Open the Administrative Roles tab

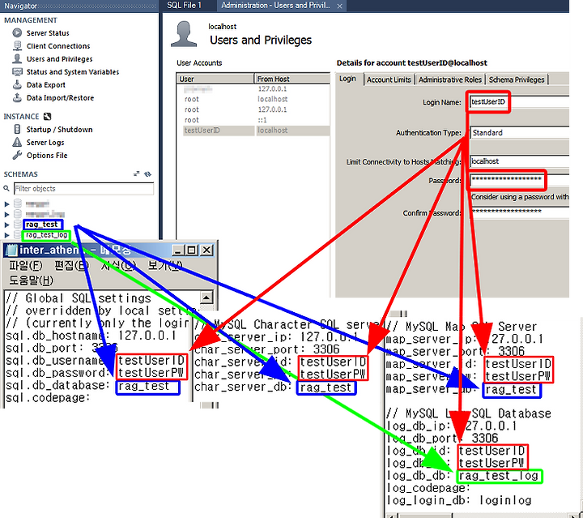pyautogui.click(x=450, y=79)
